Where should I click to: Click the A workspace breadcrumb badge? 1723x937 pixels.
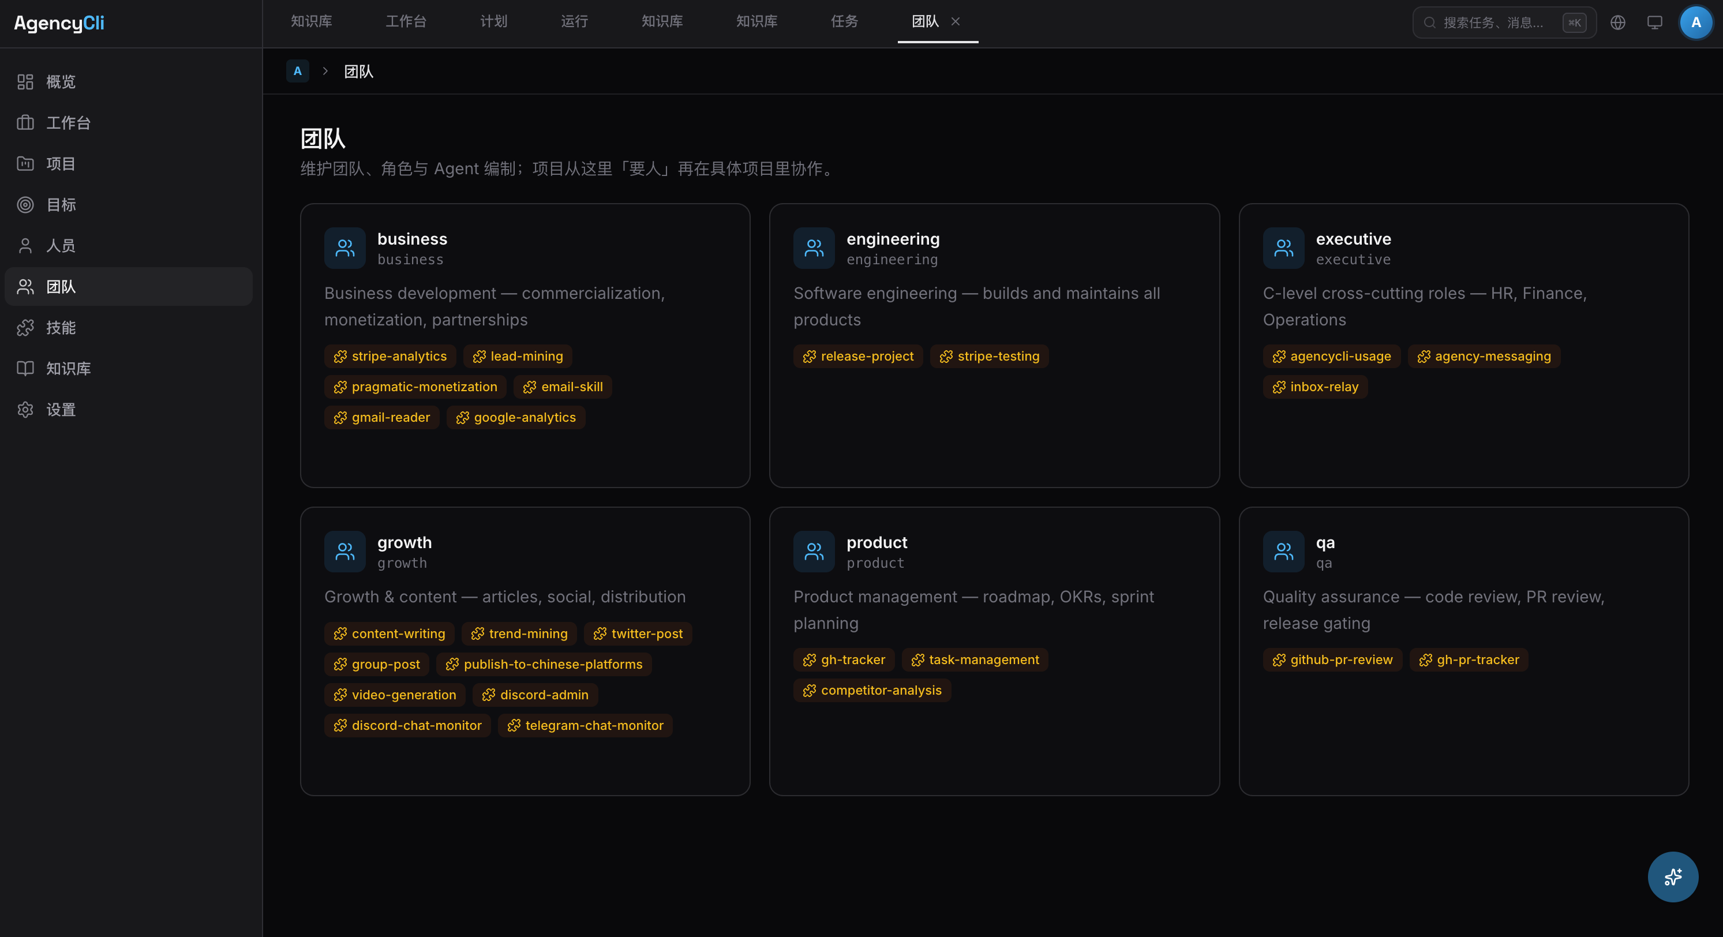click(x=297, y=71)
